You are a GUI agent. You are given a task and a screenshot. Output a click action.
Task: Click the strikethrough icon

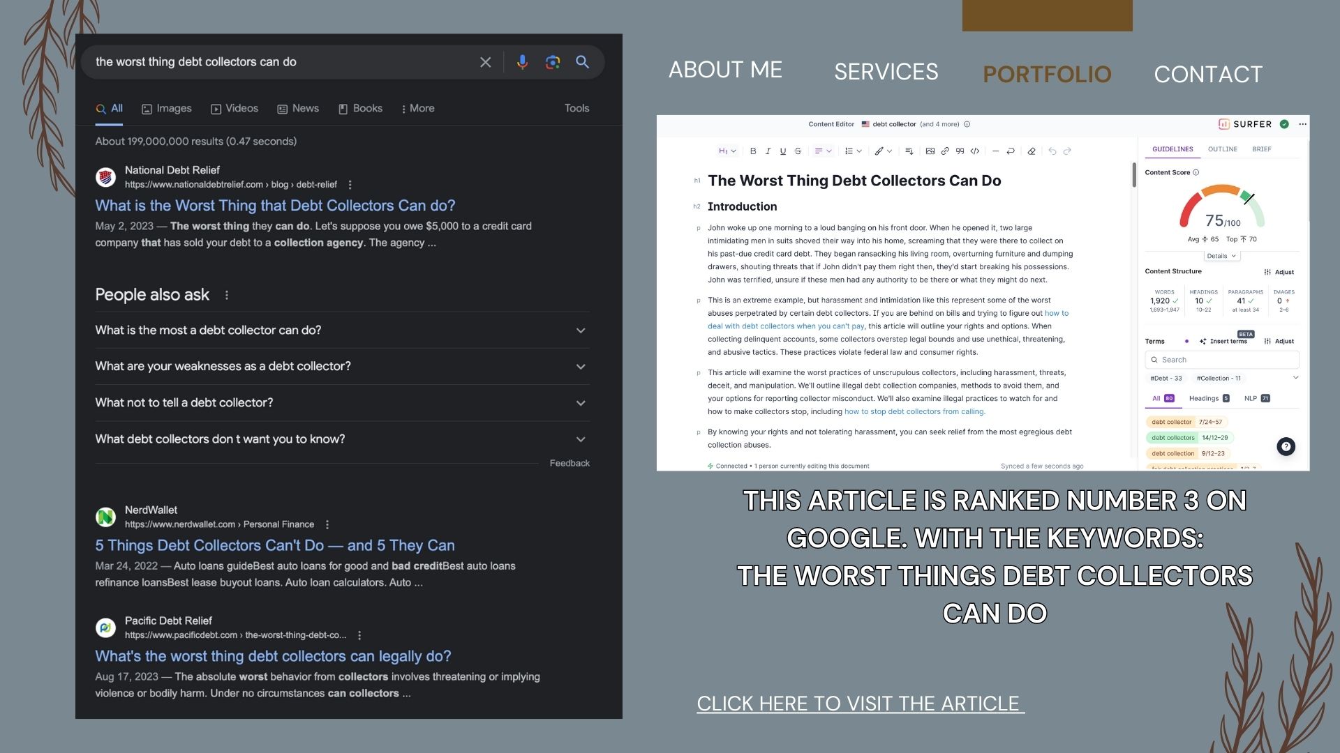798,151
